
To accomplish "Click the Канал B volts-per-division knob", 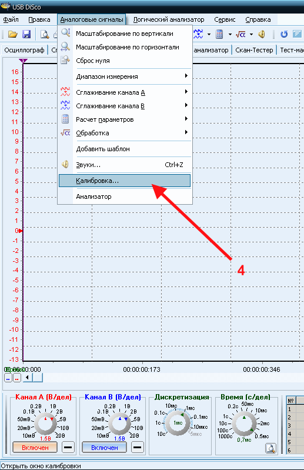I will tap(119, 424).
